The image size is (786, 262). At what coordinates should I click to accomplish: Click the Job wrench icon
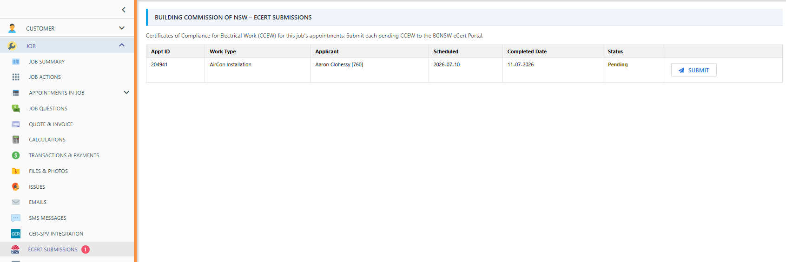(x=12, y=46)
